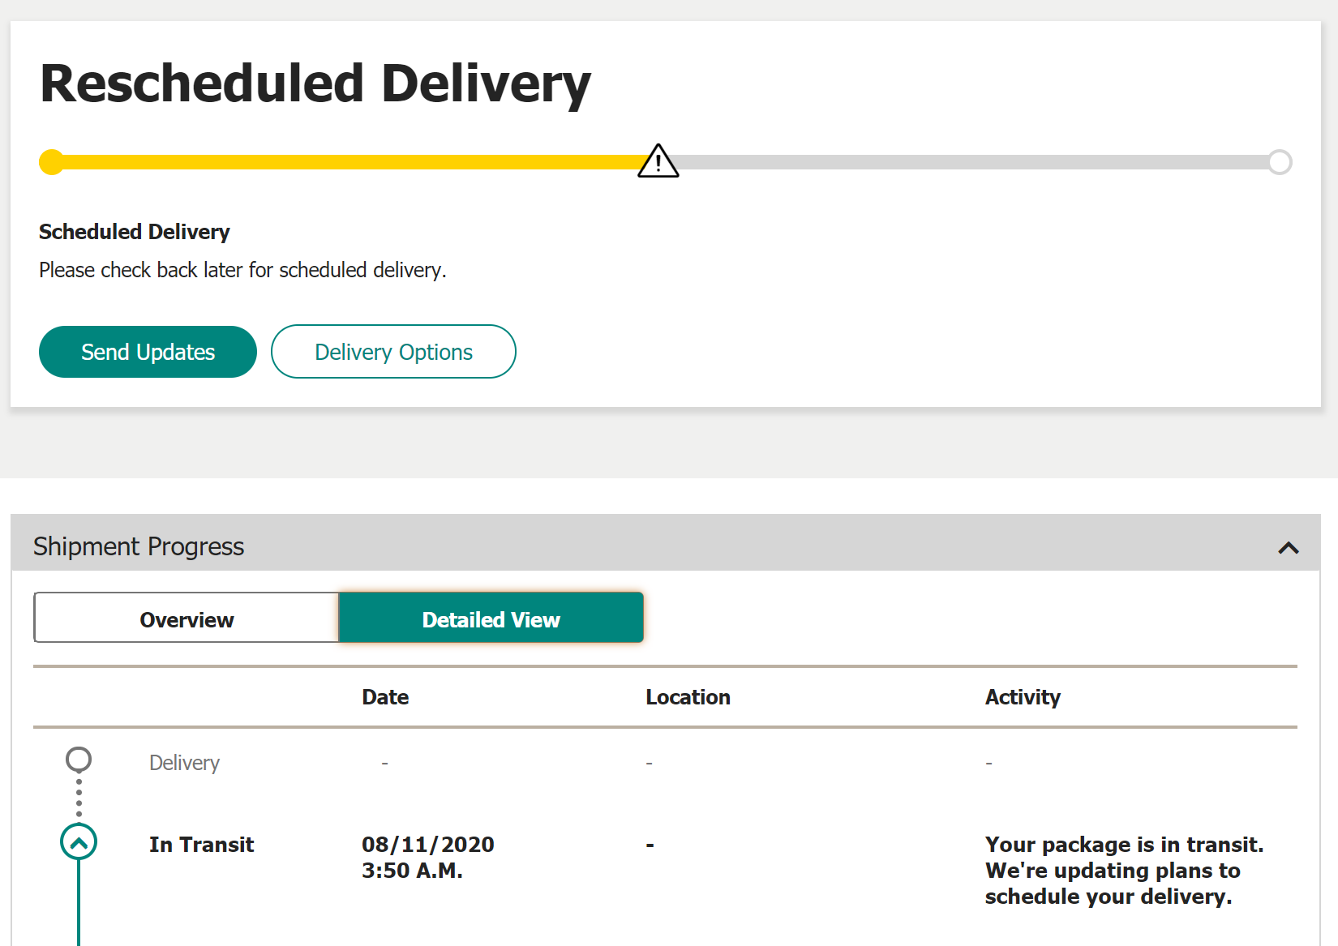Click the Date column header
This screenshot has width=1338, height=946.
385,697
